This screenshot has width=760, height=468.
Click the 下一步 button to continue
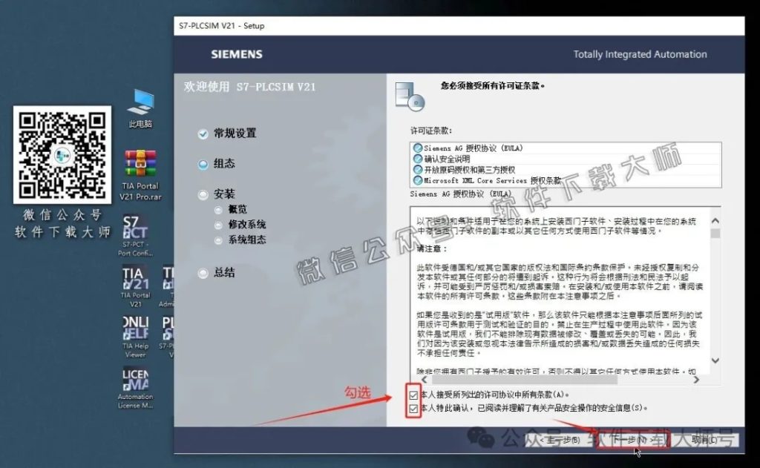(632, 439)
